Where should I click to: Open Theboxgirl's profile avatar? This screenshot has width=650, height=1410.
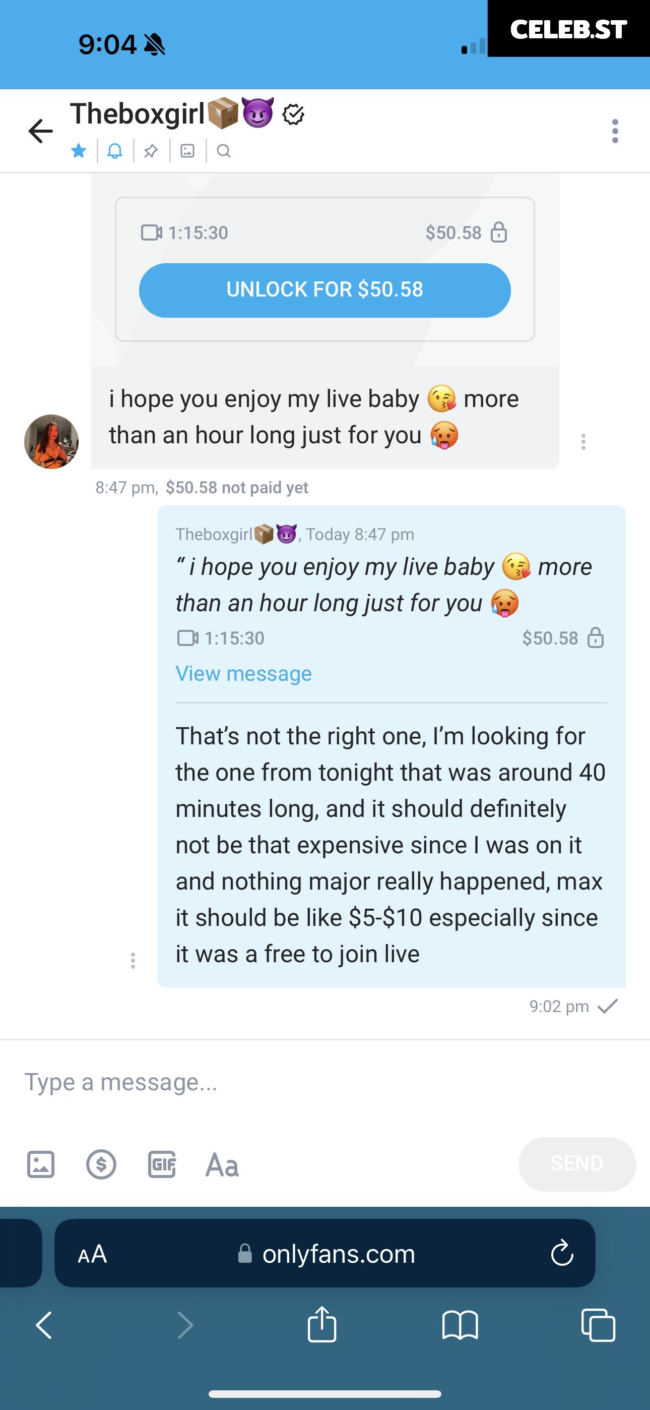[51, 442]
